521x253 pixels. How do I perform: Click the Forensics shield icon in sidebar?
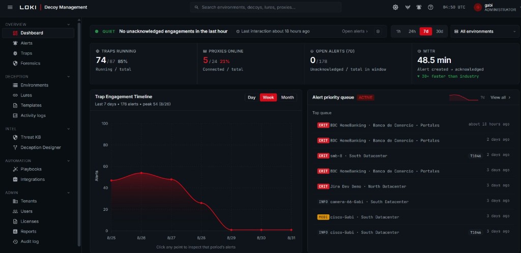(15, 64)
